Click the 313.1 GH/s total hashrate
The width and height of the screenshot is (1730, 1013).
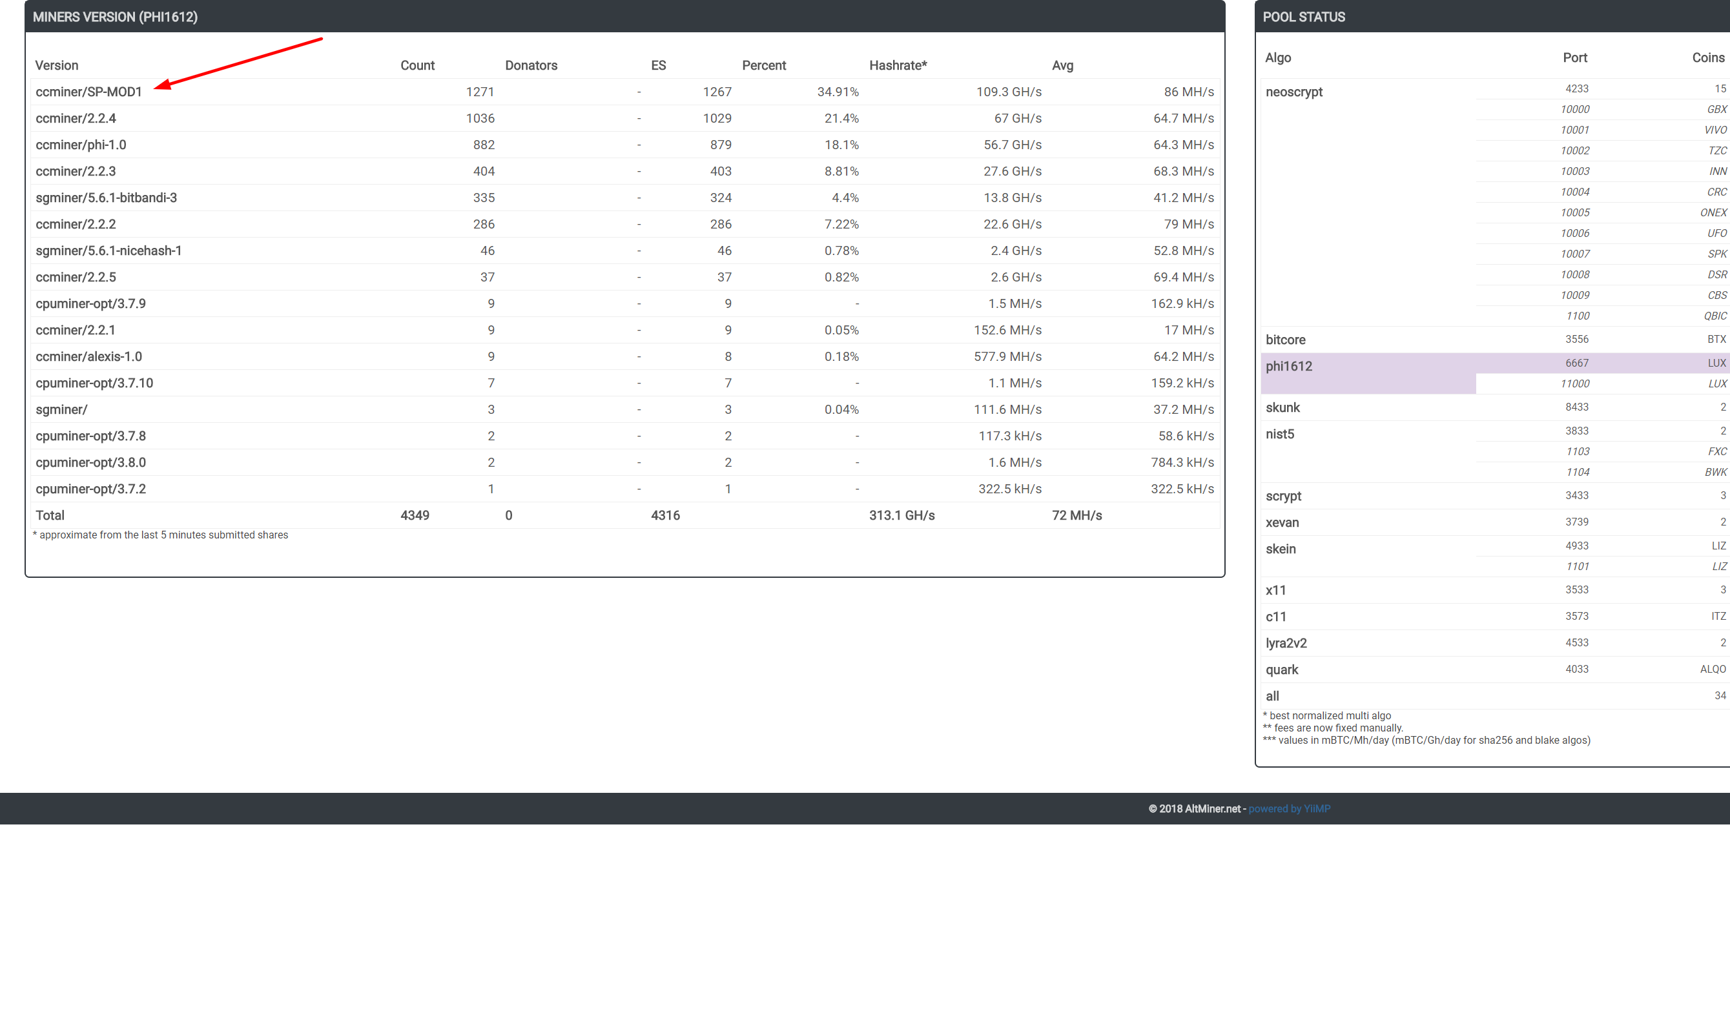(x=902, y=515)
